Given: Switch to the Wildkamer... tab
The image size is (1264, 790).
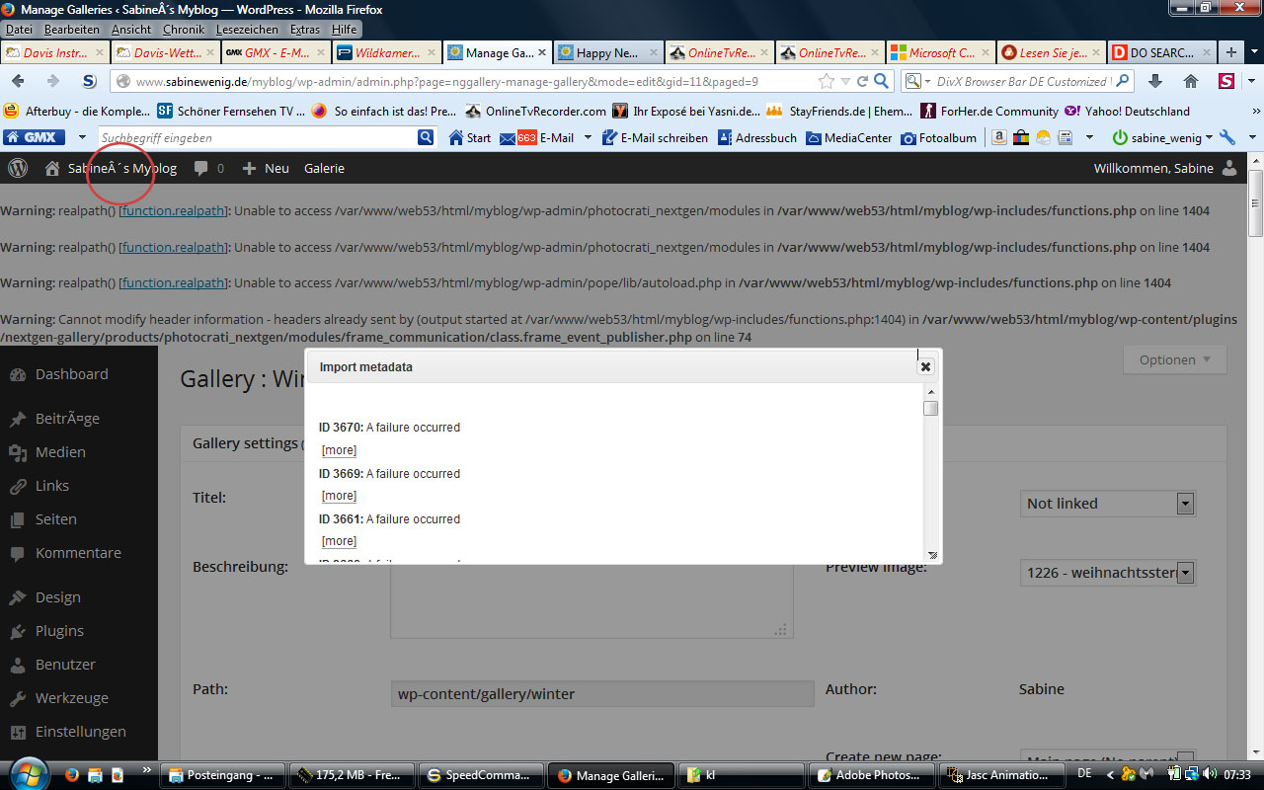Looking at the screenshot, I should click(x=385, y=53).
